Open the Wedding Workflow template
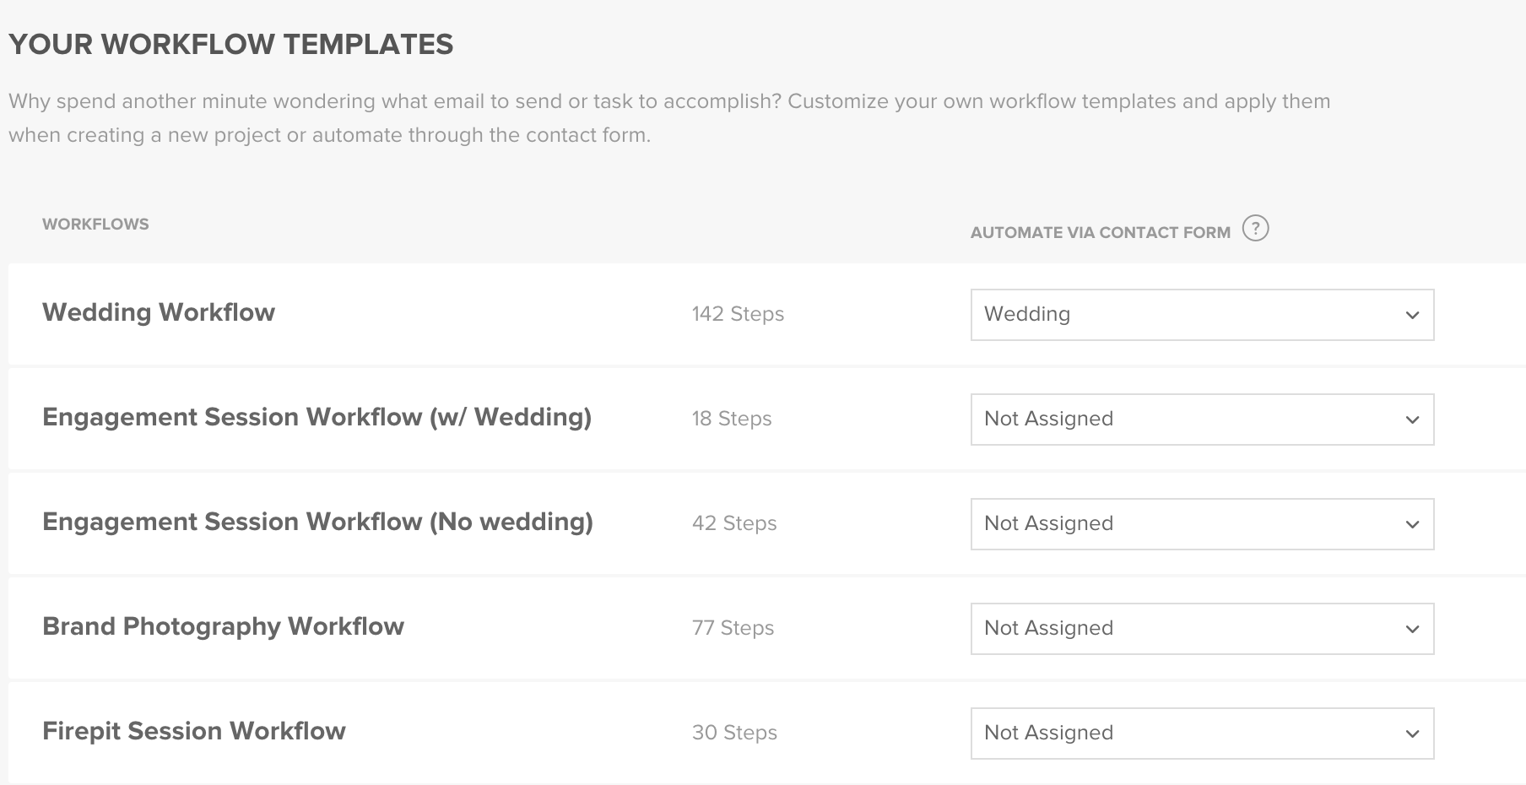 pyautogui.click(x=159, y=312)
